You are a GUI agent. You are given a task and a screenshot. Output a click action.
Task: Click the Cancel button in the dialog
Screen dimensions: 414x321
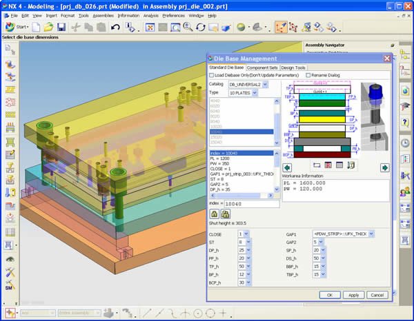pos(377,295)
